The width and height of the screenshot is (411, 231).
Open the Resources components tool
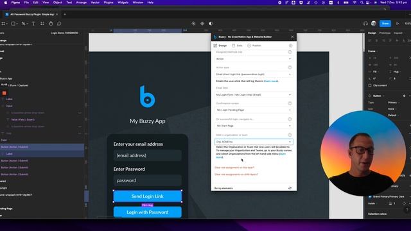[42, 24]
